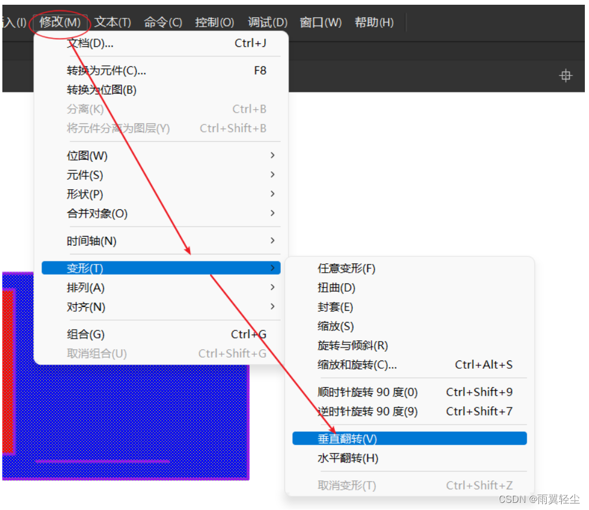Click 垂直翻转(V) to flip vertically
This screenshot has width=589, height=510.
click(x=410, y=438)
